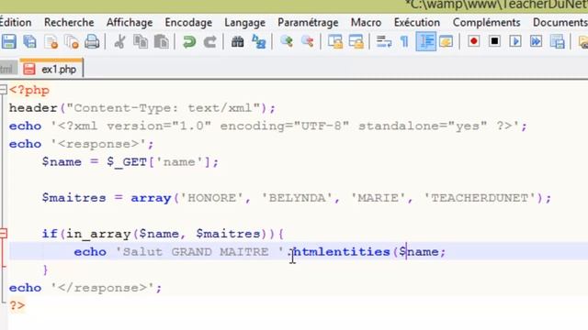Open the Compléments menu
Image resolution: width=588 pixels, height=330 pixels.
coord(486,23)
